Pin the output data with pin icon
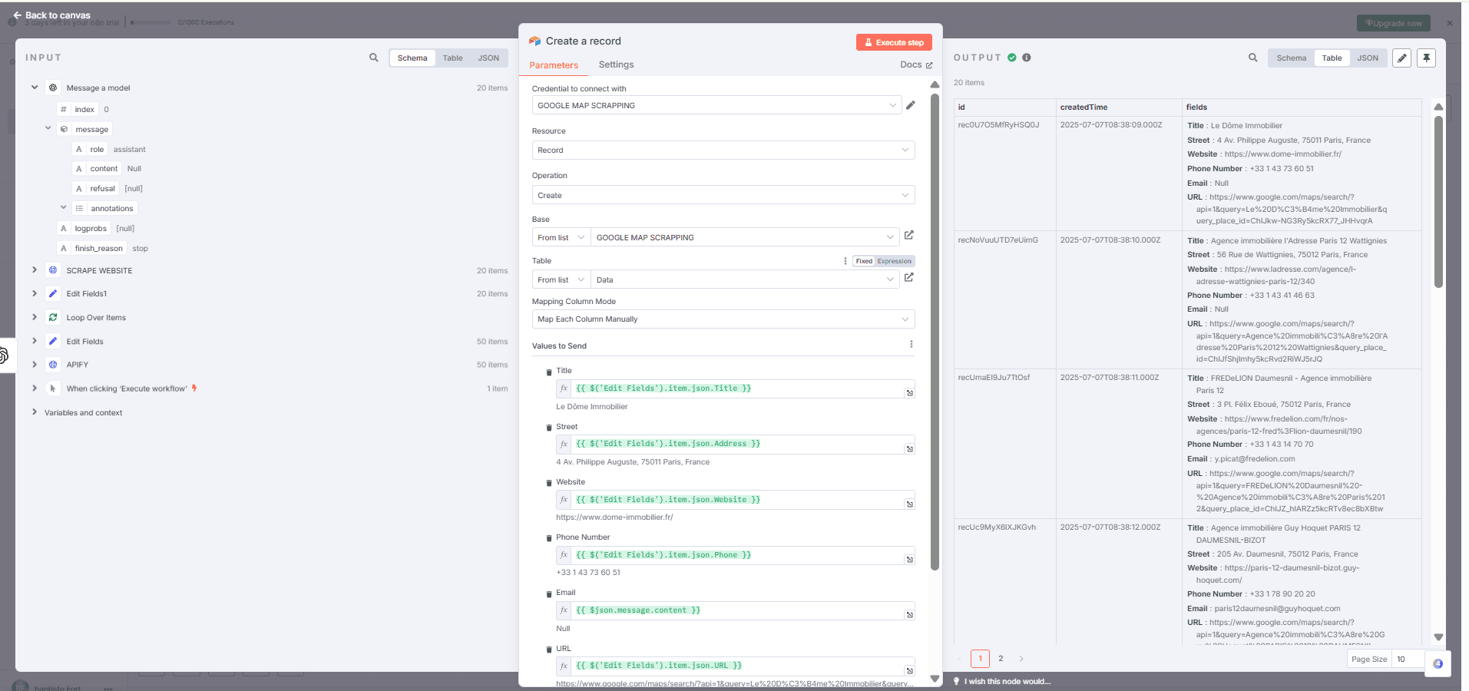 pyautogui.click(x=1426, y=58)
